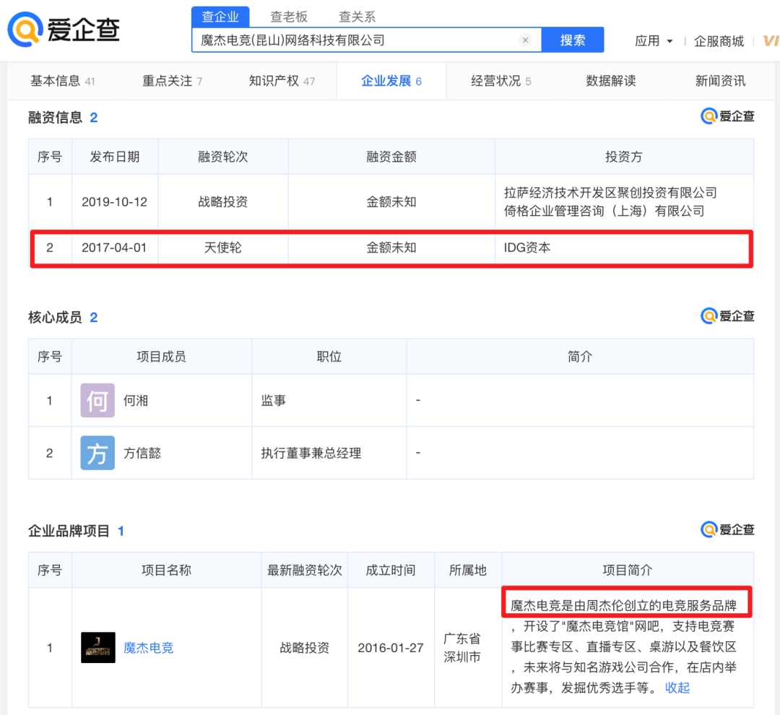Click the 方 avatar for 方信懿
Image resolution: width=780 pixels, height=715 pixels.
(97, 453)
